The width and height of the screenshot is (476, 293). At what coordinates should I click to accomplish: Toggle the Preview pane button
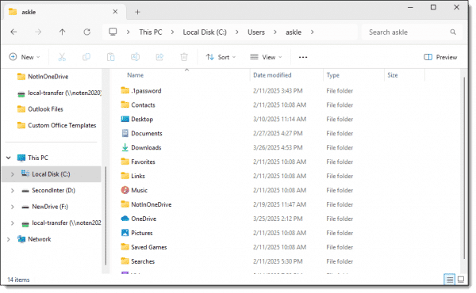pyautogui.click(x=440, y=57)
